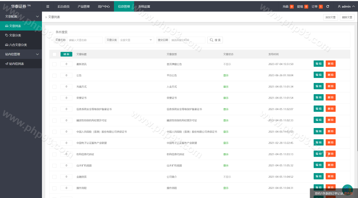
Task: Tick the select-all checkbox in table header
Action: tap(54, 54)
